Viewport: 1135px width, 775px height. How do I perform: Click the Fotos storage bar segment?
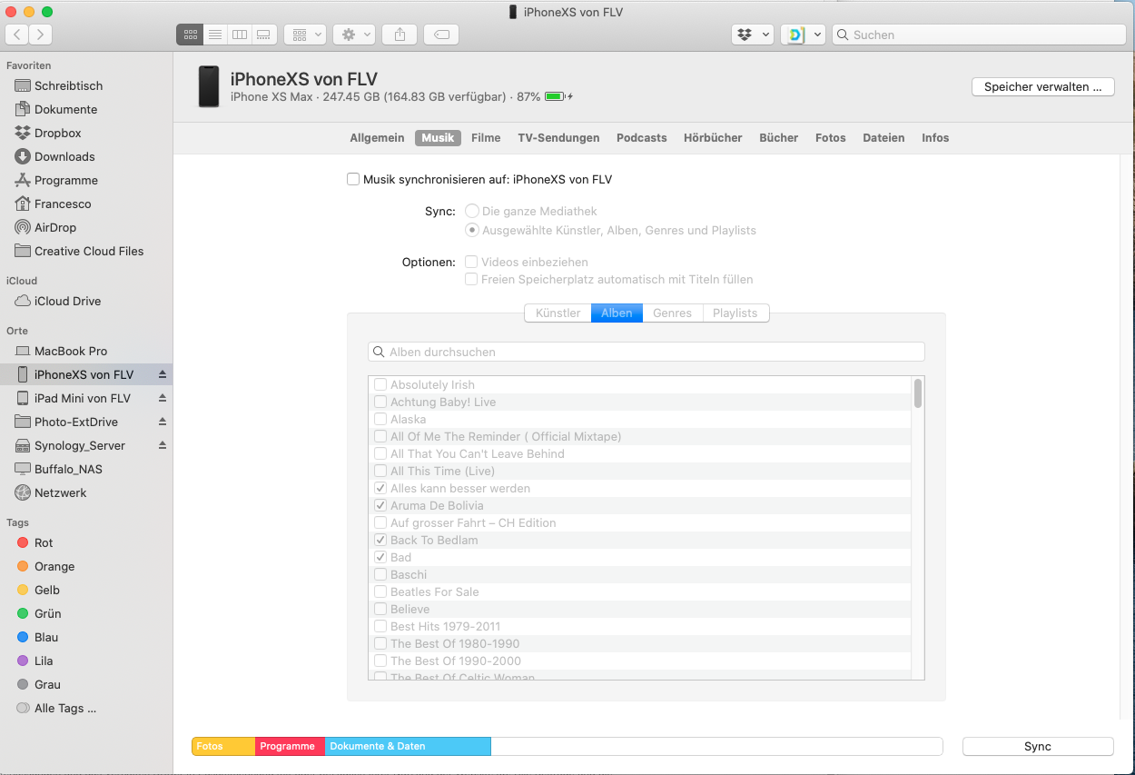tap(223, 746)
